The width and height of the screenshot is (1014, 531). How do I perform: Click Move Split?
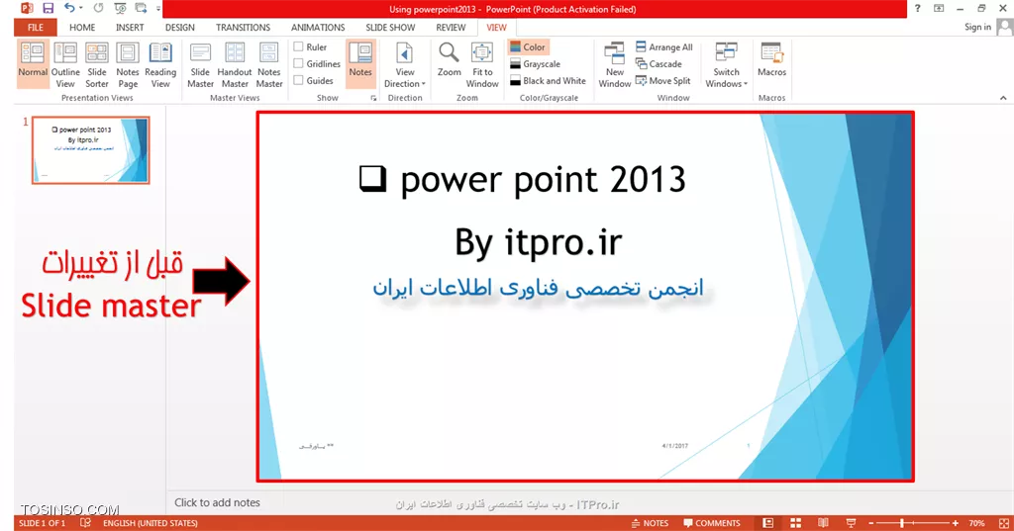662,81
